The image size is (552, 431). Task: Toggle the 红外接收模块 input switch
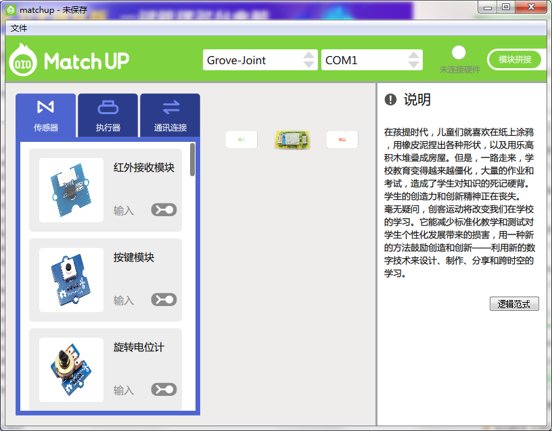coord(164,209)
